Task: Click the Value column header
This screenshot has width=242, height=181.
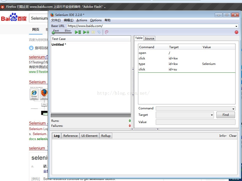Action: tap(218, 47)
